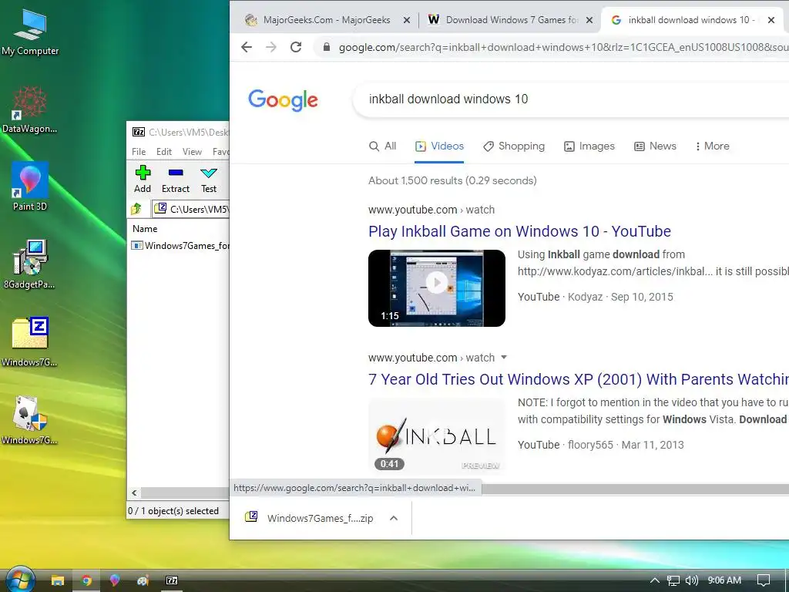Select Videos search filter
The image size is (789, 592).
click(x=439, y=146)
